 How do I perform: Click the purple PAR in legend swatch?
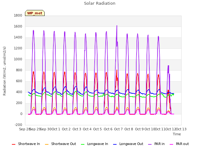coord(150,144)
